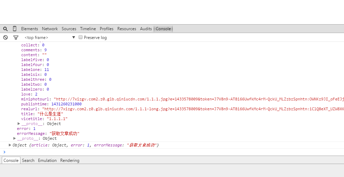Click the labelone: 11 property row
Screen dimensions: 344x177
[x=35, y=70]
